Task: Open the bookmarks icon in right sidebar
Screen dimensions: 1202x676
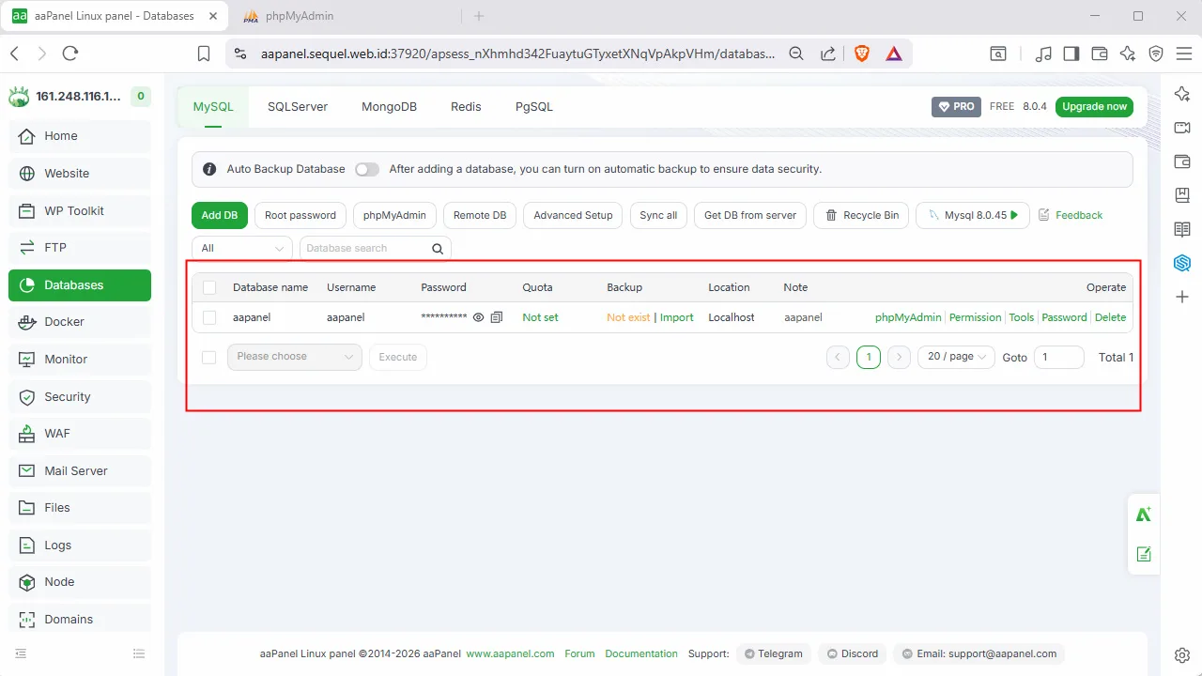Action: [x=1182, y=195]
